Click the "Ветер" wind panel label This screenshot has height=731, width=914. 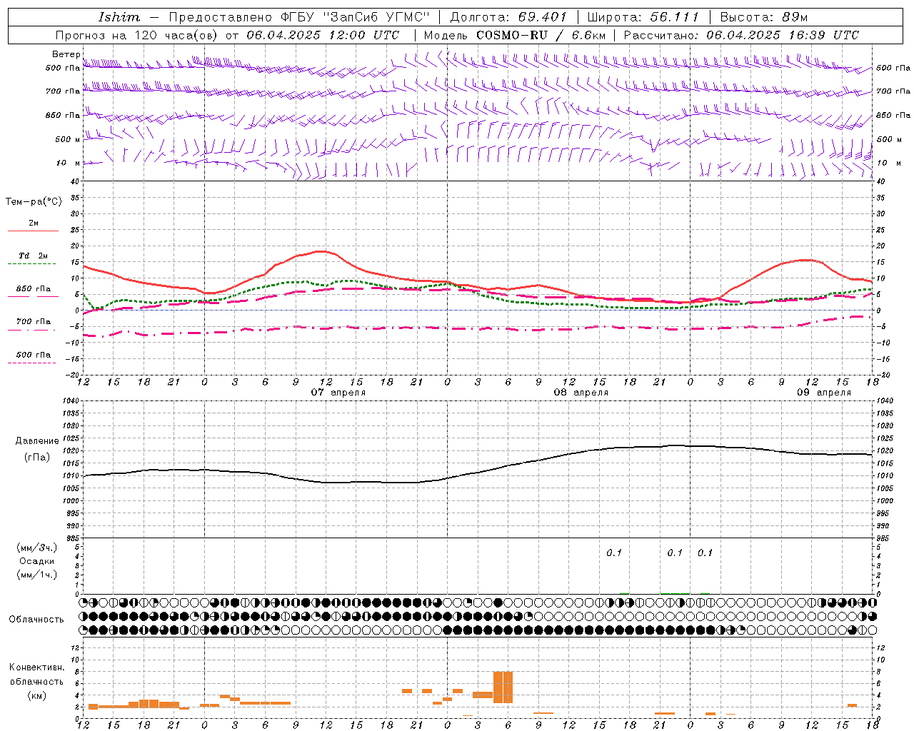(66, 54)
